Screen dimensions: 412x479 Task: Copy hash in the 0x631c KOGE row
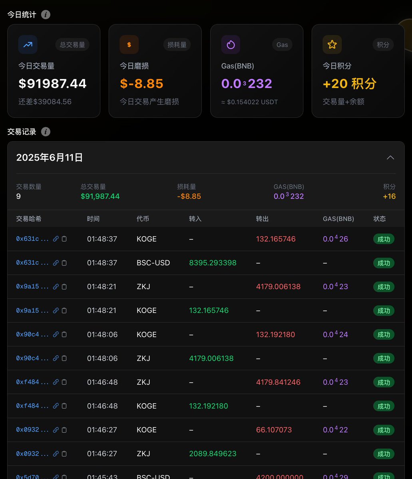64,239
